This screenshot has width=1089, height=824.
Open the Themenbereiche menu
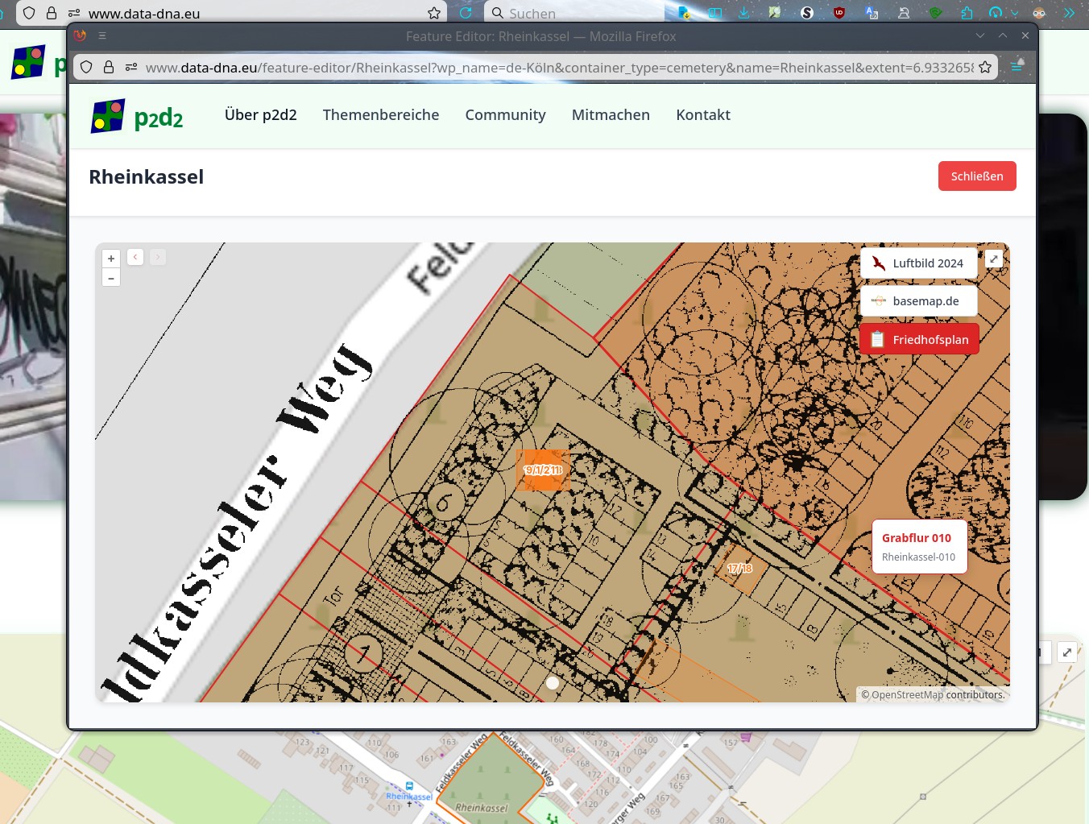(381, 115)
